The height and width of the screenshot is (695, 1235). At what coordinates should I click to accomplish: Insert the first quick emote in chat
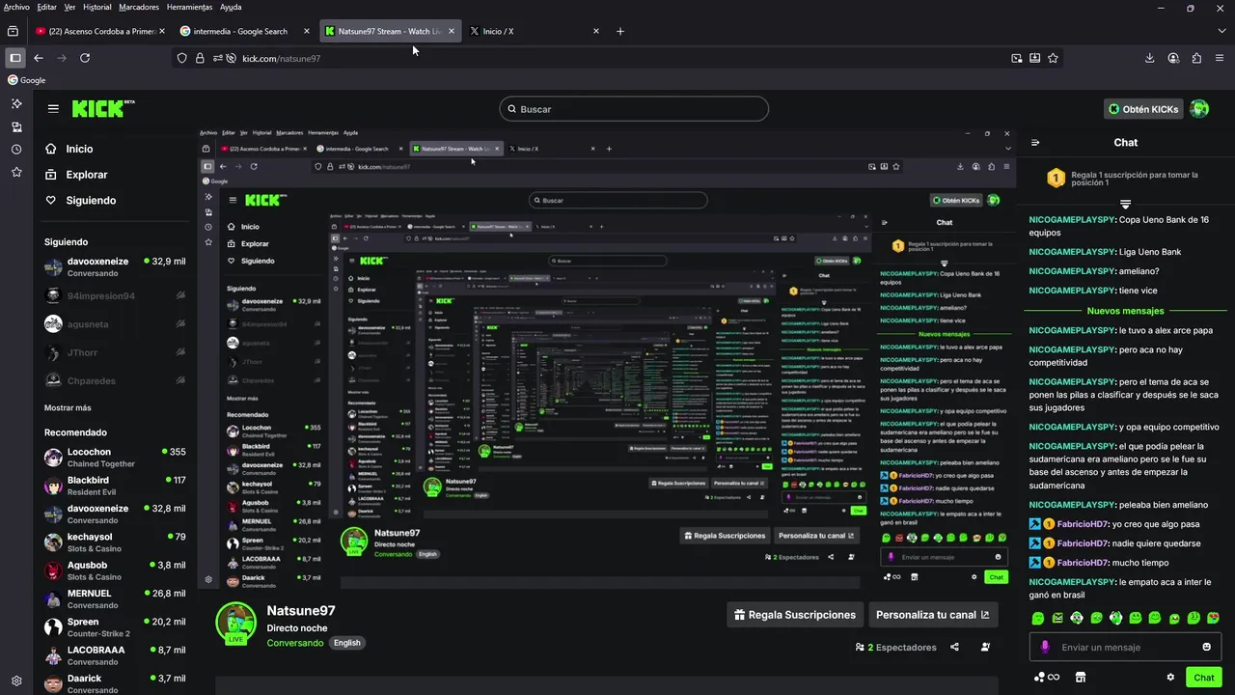pos(1038,618)
